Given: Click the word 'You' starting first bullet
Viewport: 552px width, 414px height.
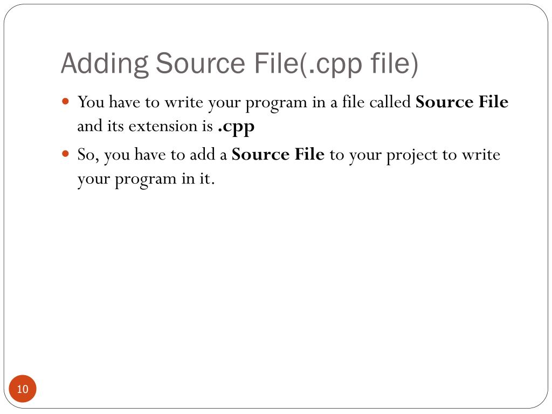Looking at the screenshot, I should click(91, 102).
